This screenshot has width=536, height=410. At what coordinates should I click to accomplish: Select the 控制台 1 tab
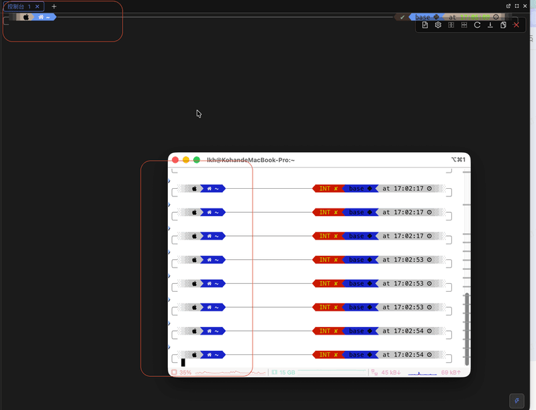coord(19,6)
